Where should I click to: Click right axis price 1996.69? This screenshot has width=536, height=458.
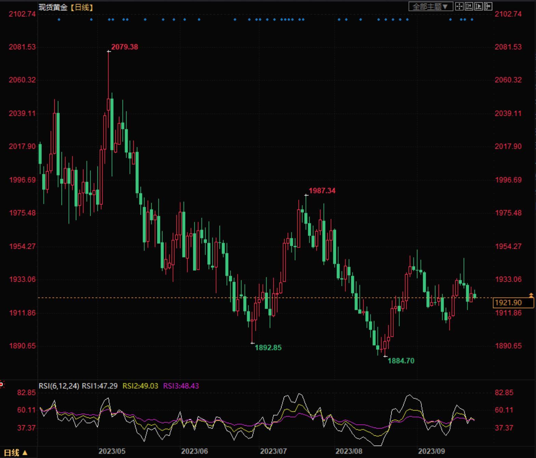[x=508, y=180]
